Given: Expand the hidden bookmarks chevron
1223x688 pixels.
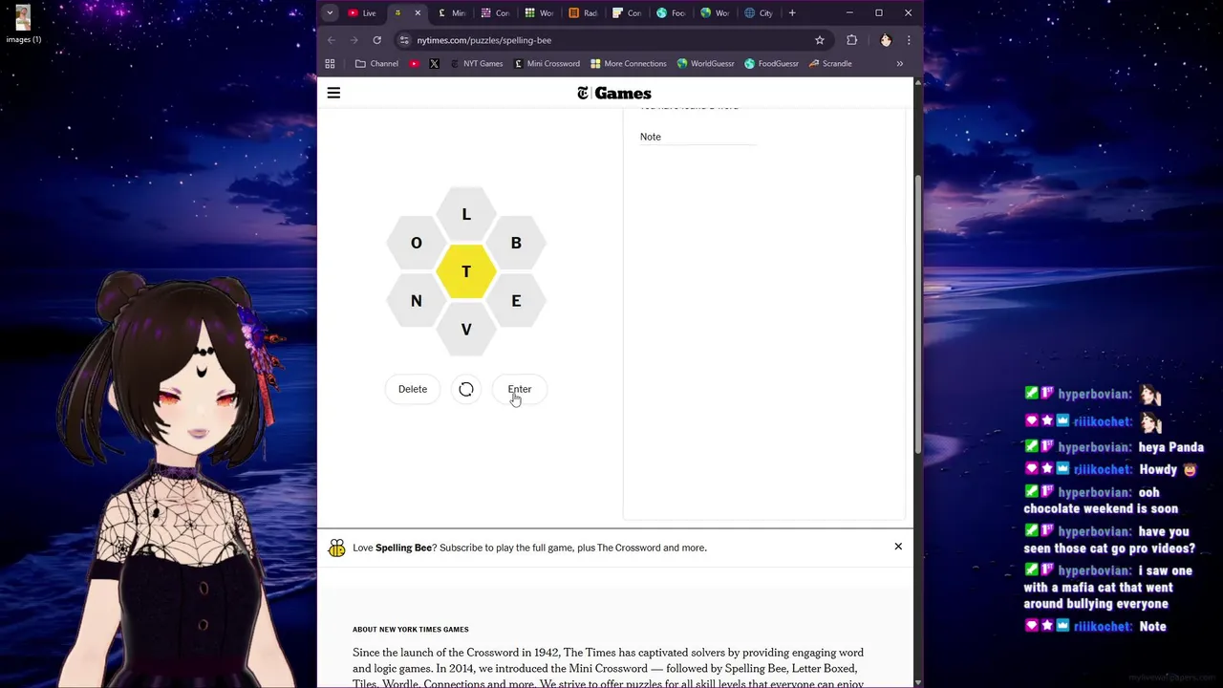Looking at the screenshot, I should point(899,64).
